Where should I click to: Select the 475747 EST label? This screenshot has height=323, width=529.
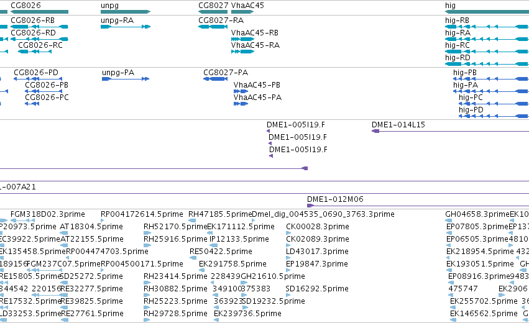click(463, 289)
